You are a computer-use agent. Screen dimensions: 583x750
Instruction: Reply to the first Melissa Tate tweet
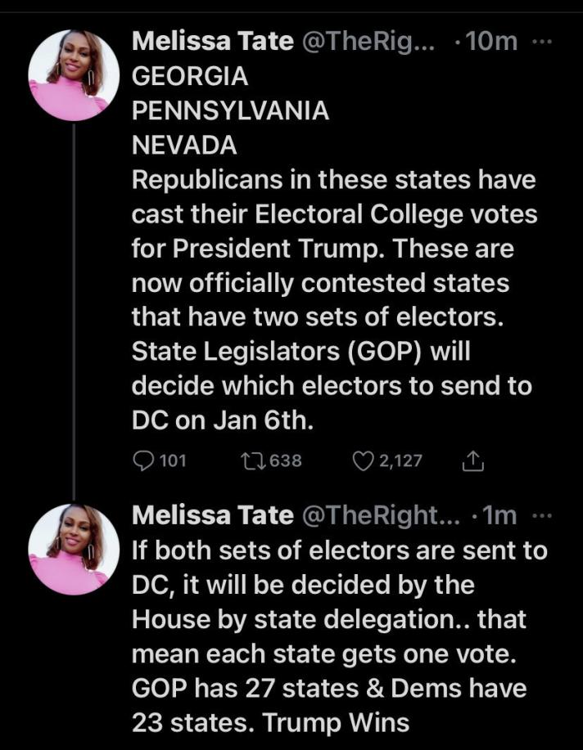tap(142, 460)
